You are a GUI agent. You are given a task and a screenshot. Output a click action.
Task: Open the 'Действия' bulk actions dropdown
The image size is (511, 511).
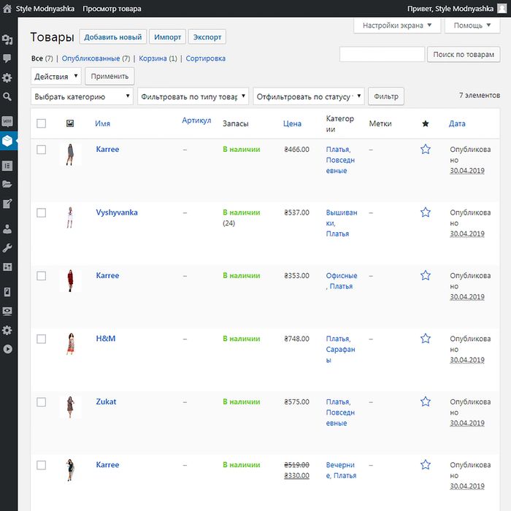56,76
